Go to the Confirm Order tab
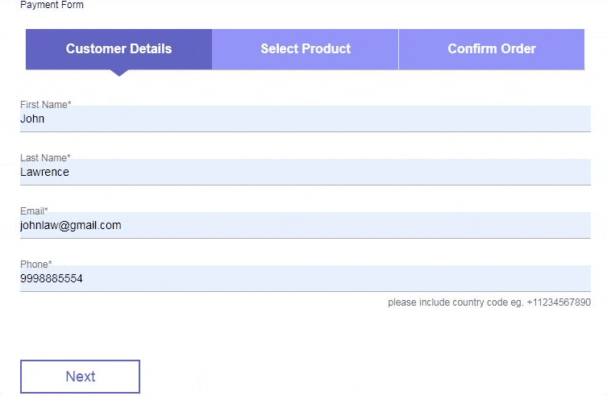This screenshot has height=396, width=607. click(x=492, y=49)
